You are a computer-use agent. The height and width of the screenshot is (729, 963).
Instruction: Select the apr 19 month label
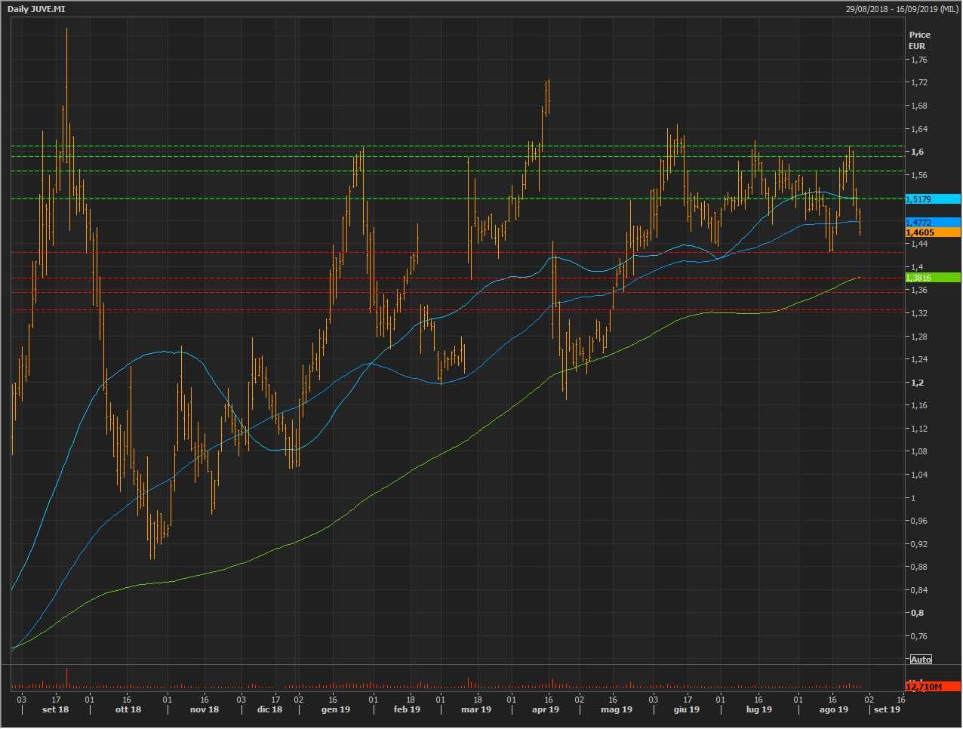[x=545, y=709]
